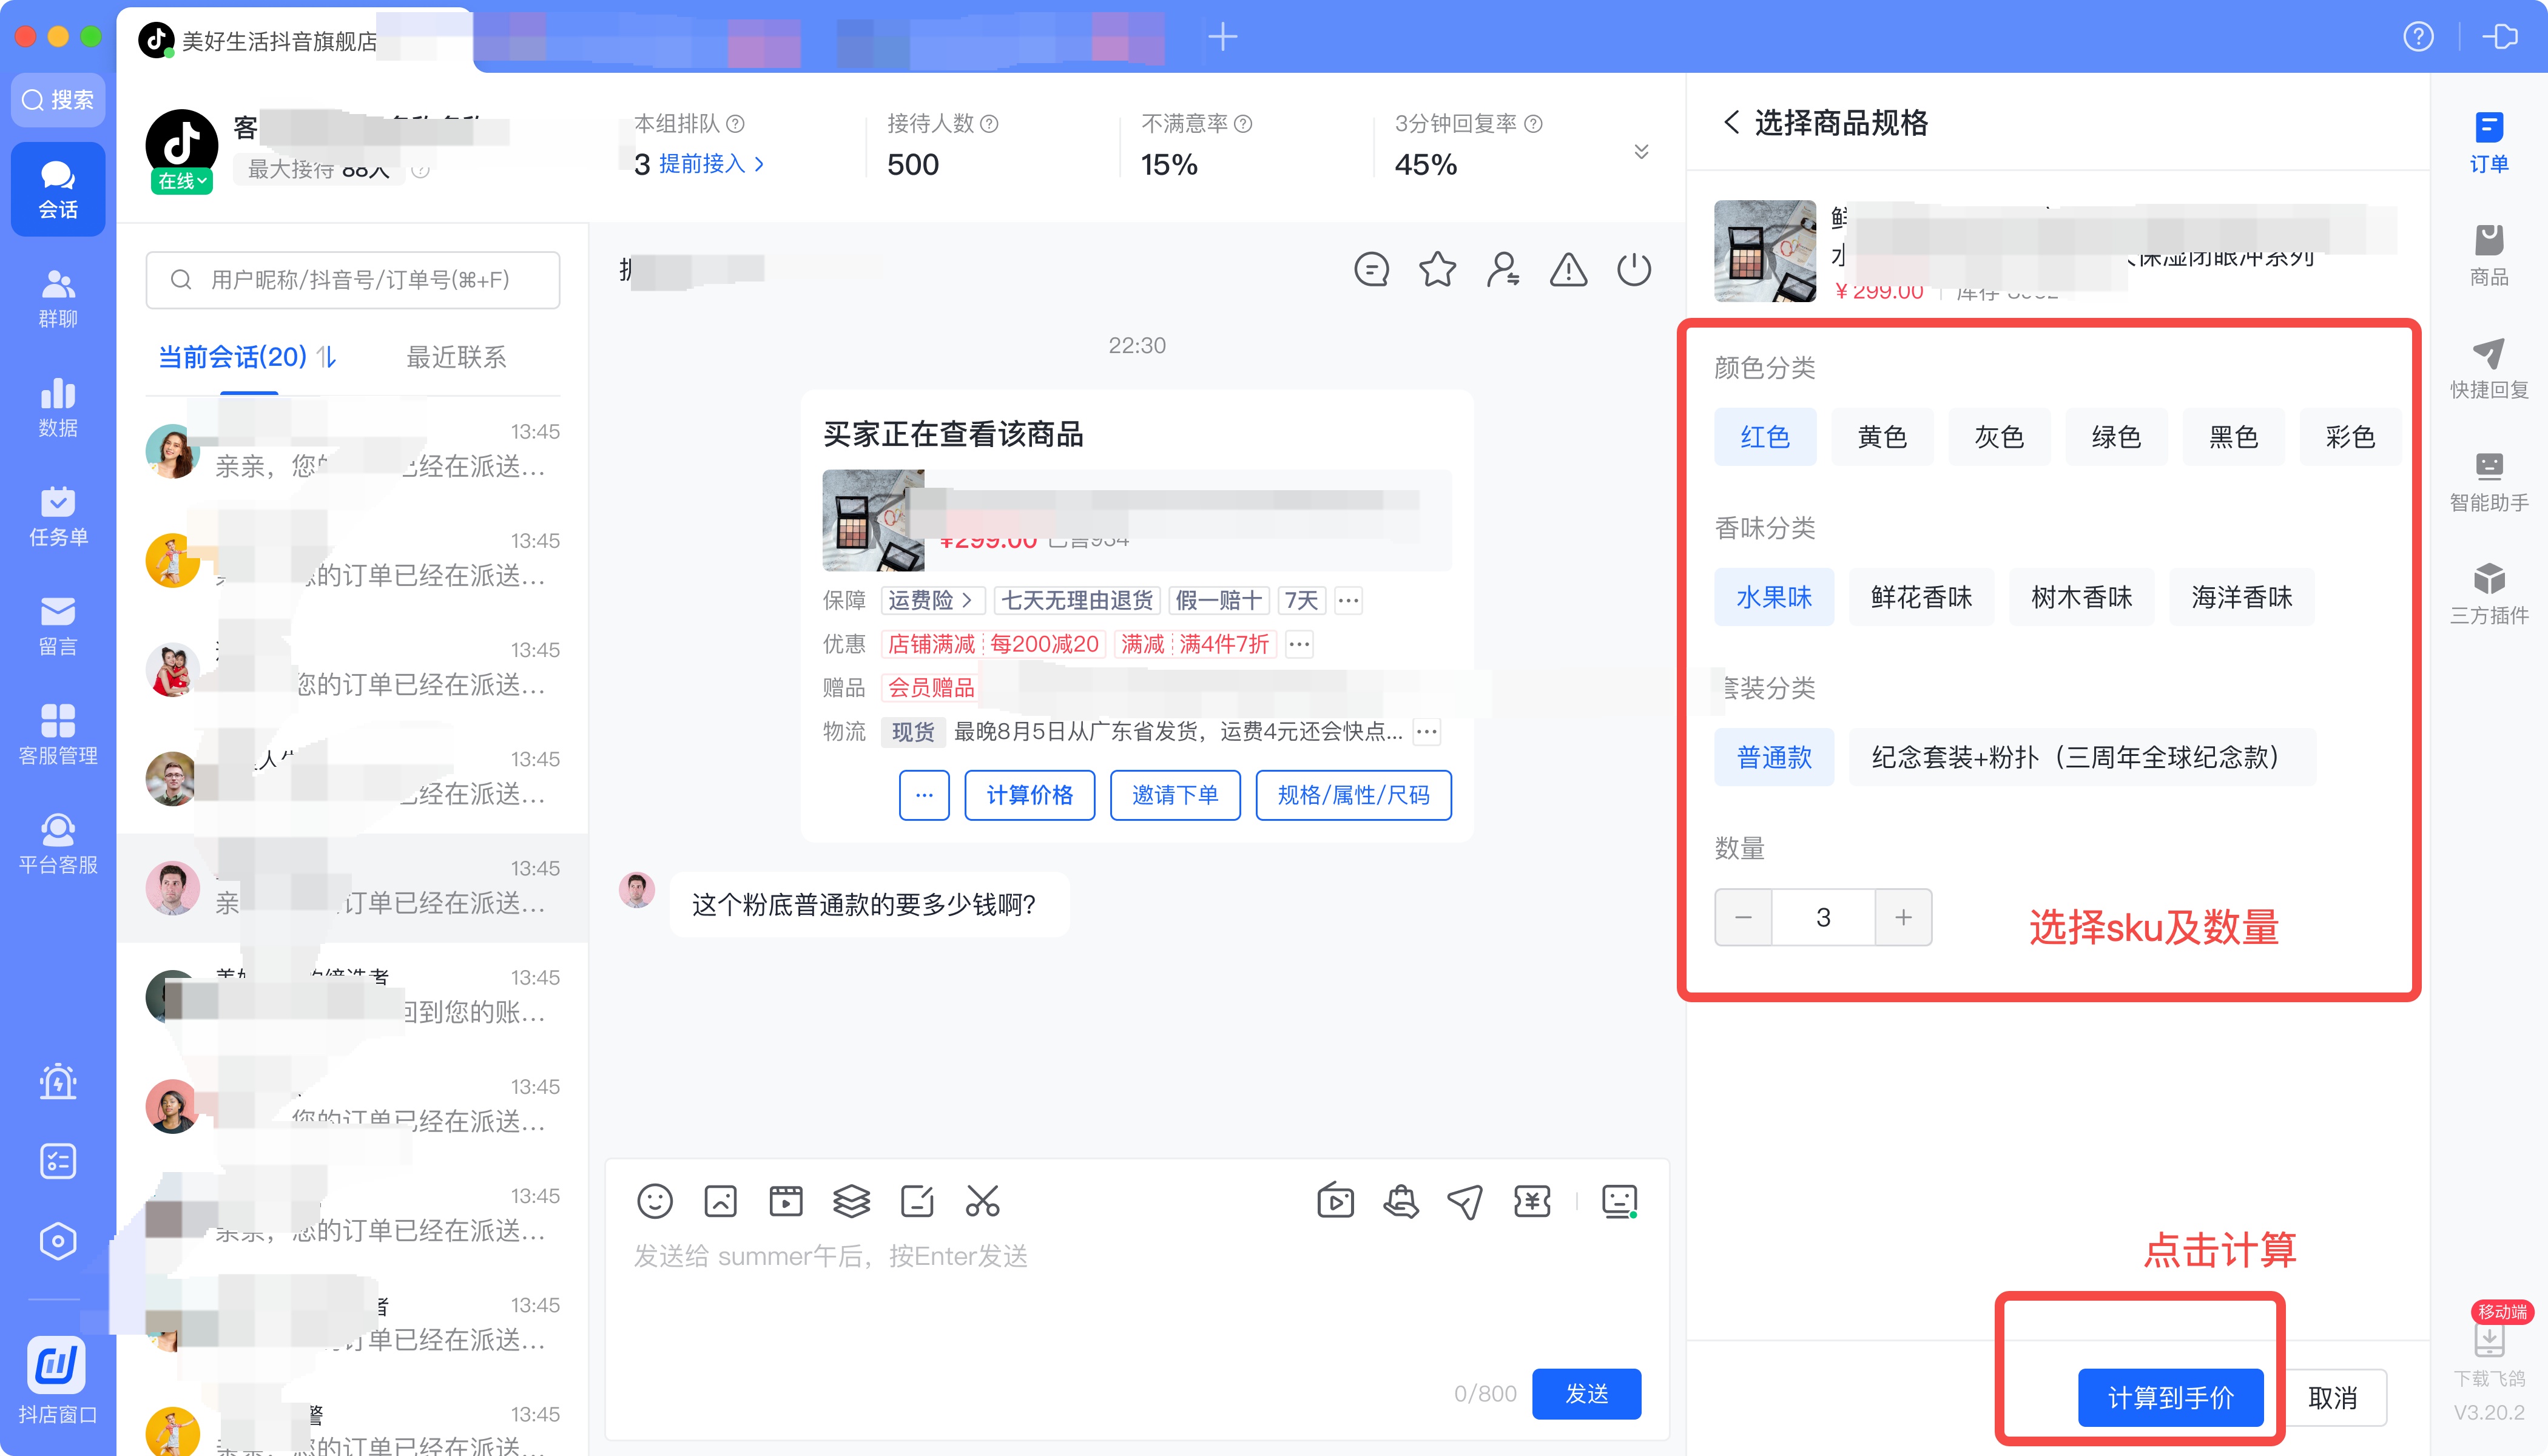Image resolution: width=2548 pixels, height=1456 pixels.
Task: Click 提前接入 link
Action: pyautogui.click(x=711, y=163)
